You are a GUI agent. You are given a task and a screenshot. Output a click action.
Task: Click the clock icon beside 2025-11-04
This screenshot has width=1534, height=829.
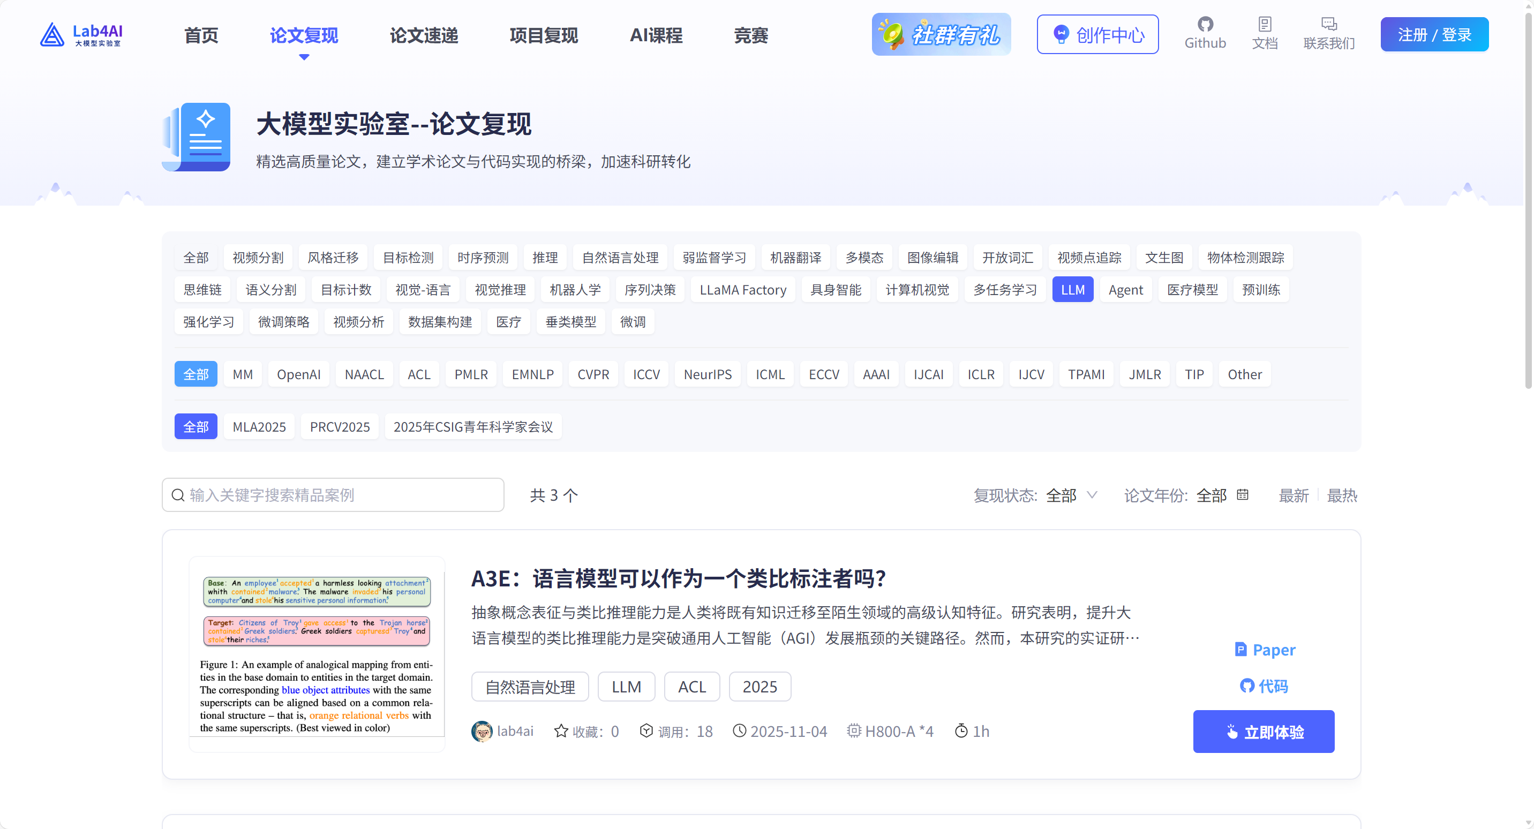click(739, 731)
